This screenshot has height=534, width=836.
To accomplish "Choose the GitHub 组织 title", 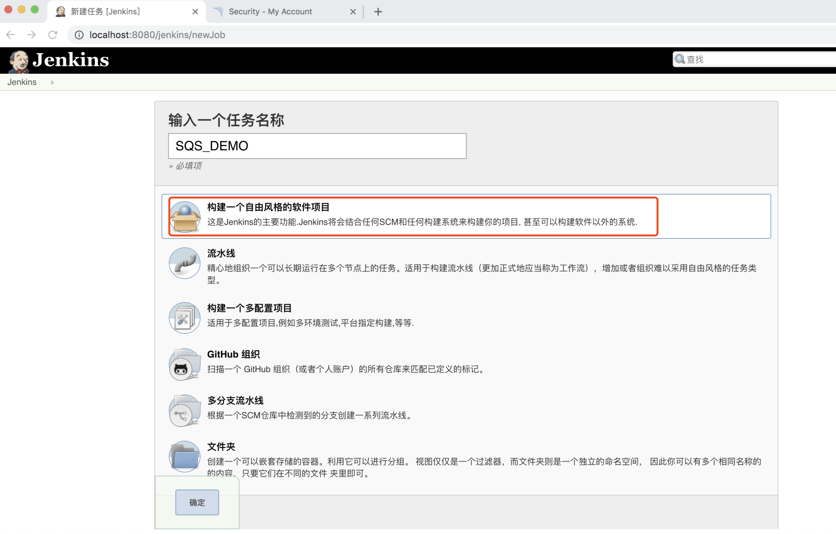I will click(x=233, y=354).
